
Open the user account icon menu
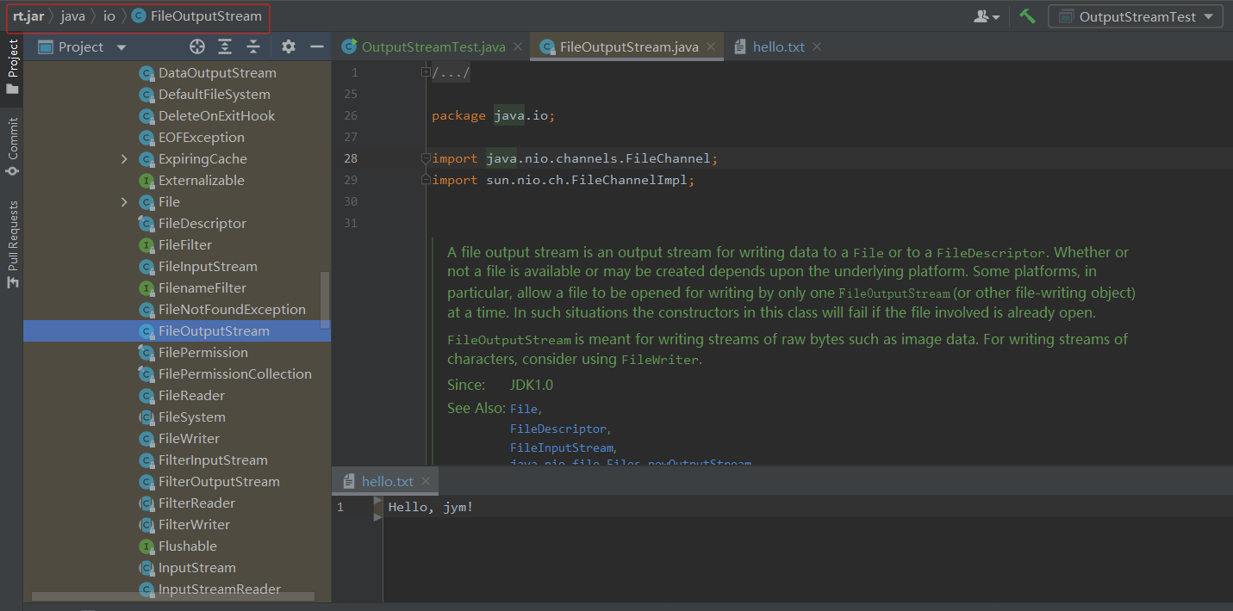point(986,16)
